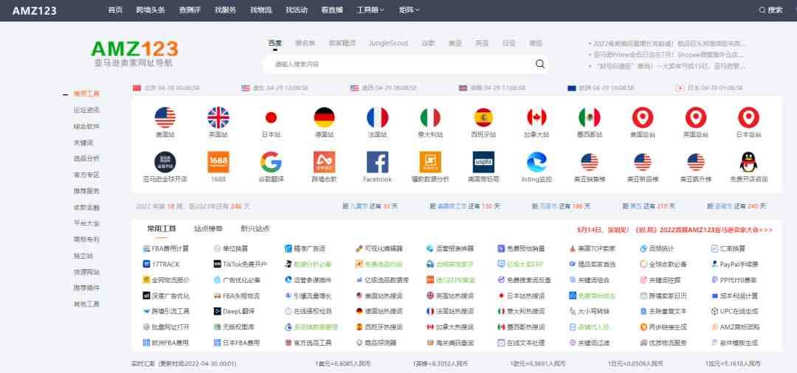Click the AMZ123 green-orange logo
Image resolution: width=797 pixels, height=373 pixels.
coord(135,49)
